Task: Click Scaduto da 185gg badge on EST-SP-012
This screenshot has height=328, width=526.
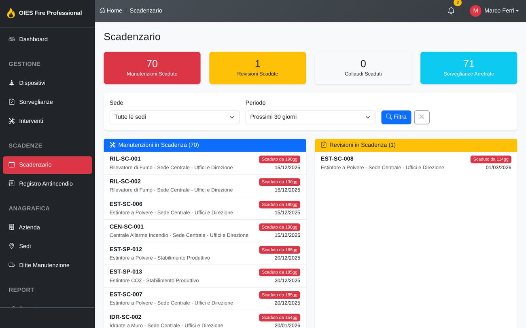Action: [x=280, y=250]
